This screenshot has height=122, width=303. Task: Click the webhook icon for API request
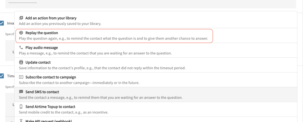click(x=21, y=121)
